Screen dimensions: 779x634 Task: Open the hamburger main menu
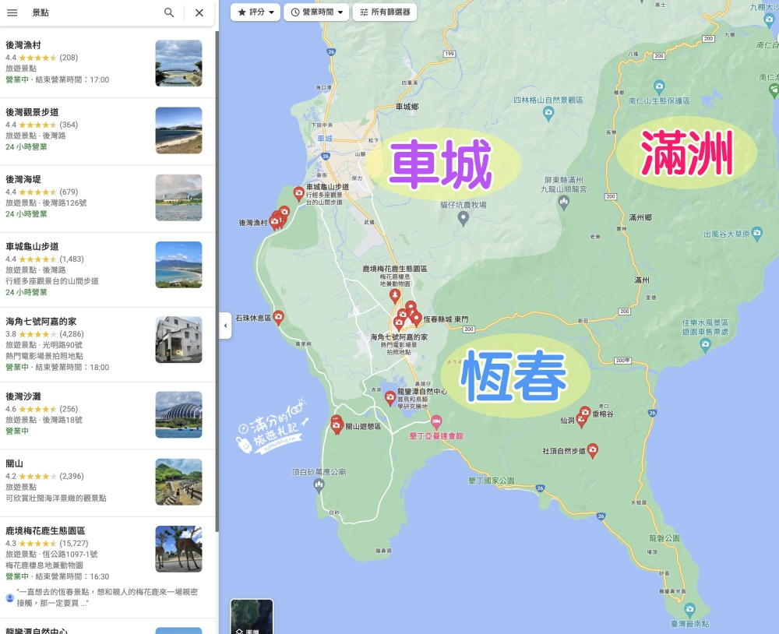(x=12, y=12)
